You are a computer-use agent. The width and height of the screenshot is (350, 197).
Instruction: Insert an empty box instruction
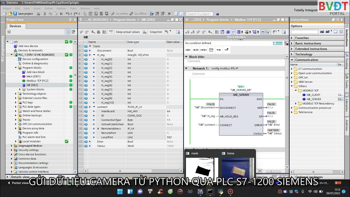click(211, 50)
